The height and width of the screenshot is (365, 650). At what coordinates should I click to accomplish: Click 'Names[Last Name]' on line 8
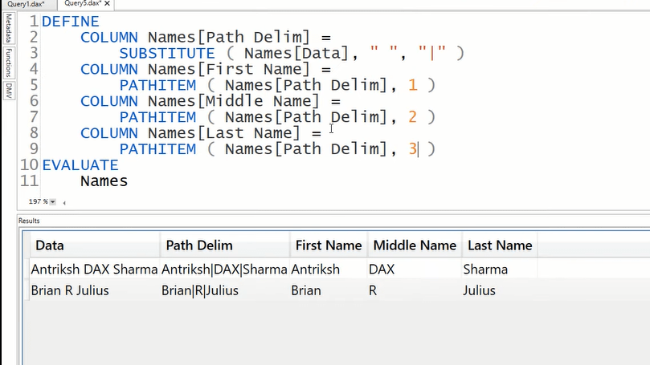pyautogui.click(x=224, y=133)
